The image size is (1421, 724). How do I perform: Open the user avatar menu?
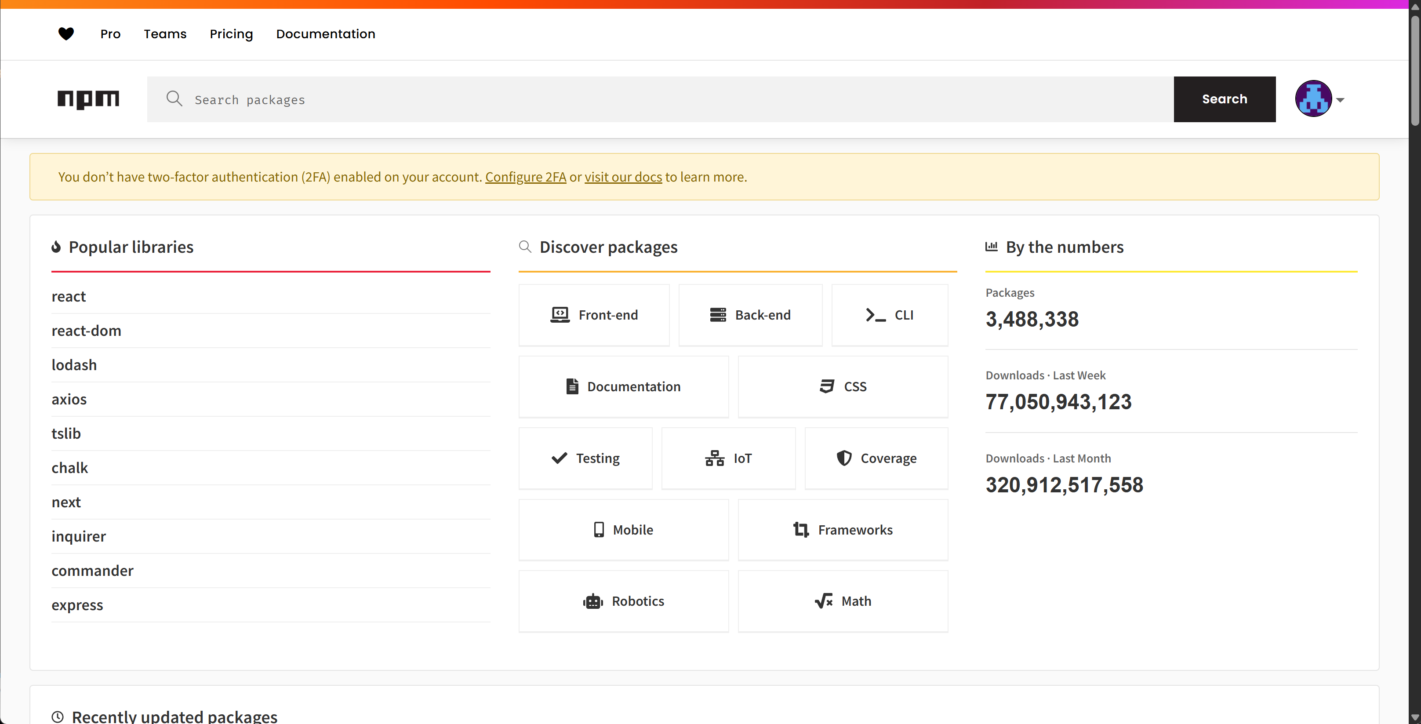[1313, 99]
